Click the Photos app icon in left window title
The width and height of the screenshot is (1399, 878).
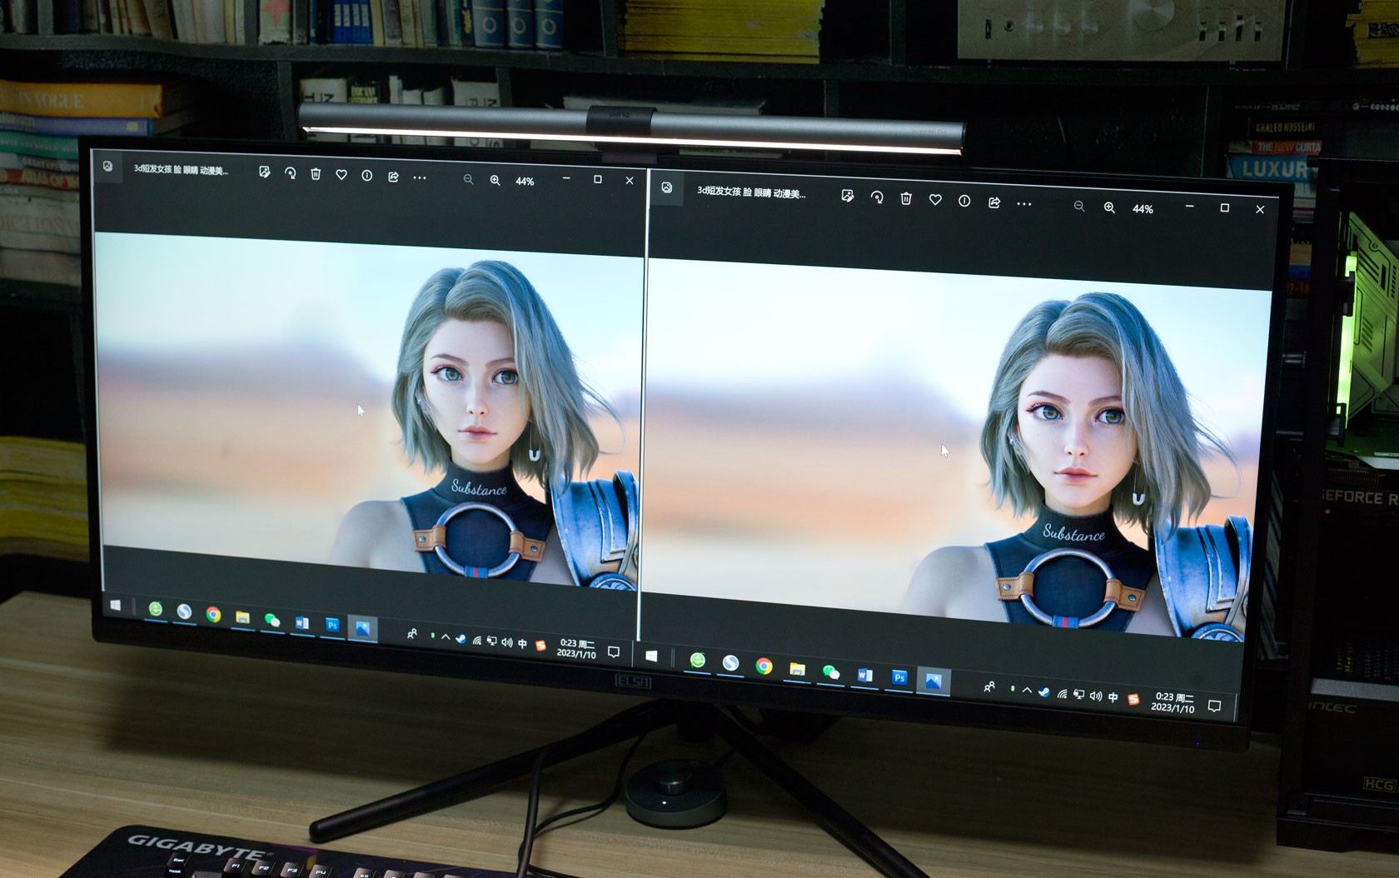tap(108, 167)
